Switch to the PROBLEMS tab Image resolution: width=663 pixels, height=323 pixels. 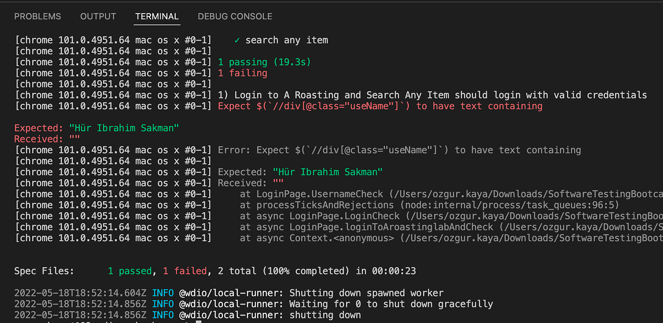pos(37,17)
